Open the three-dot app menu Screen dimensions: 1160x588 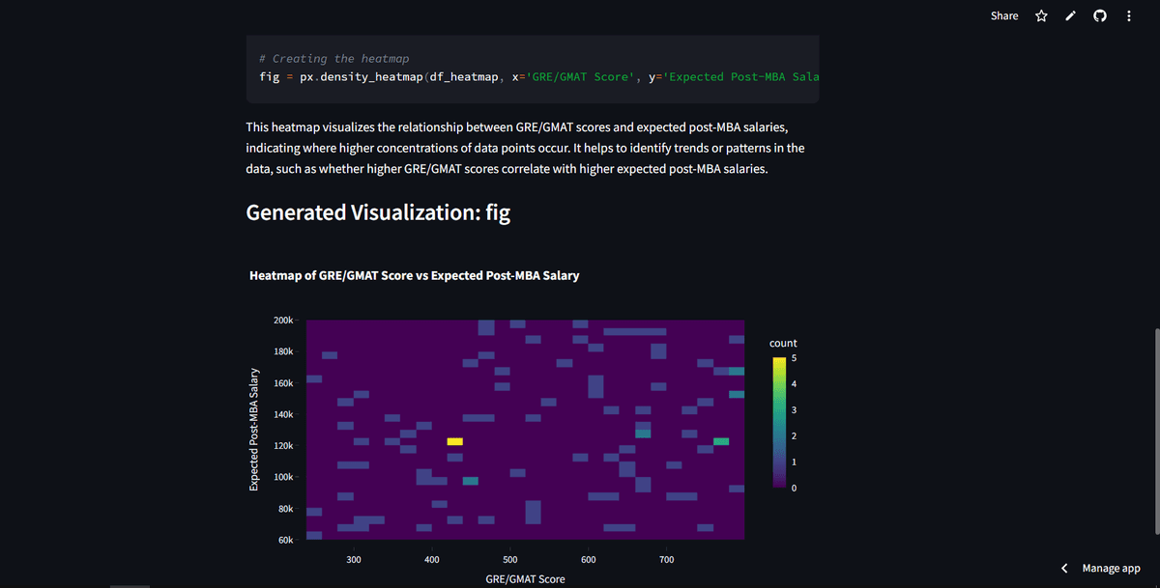tap(1128, 16)
